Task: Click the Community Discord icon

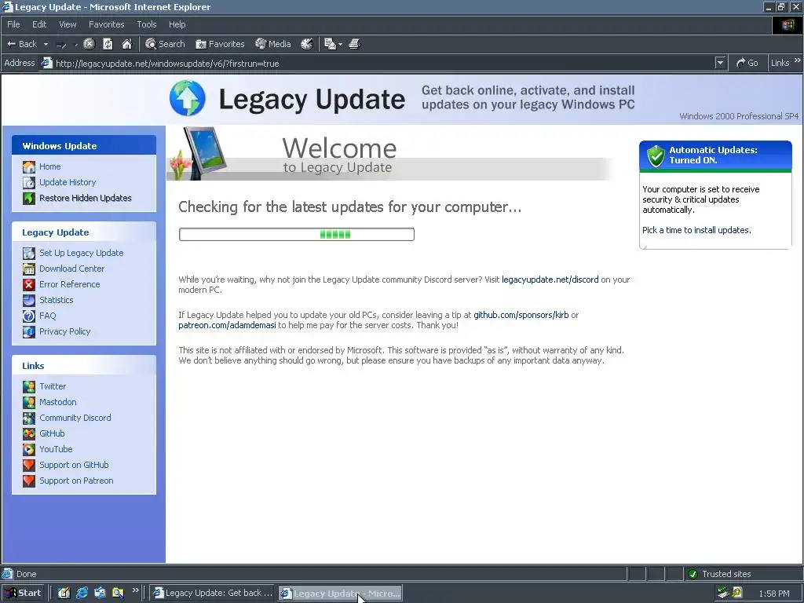Action: [29, 418]
